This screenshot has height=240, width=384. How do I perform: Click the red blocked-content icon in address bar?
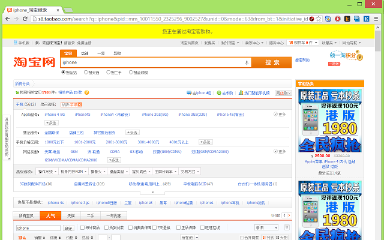(312, 19)
